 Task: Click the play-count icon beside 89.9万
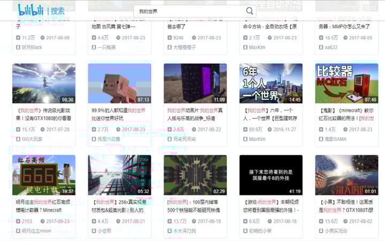(x=245, y=130)
